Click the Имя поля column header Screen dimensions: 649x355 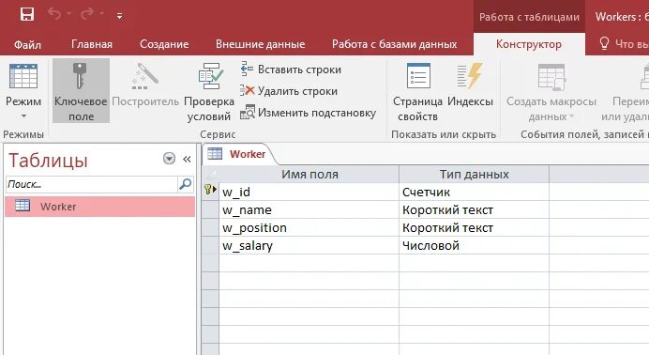coord(309,175)
